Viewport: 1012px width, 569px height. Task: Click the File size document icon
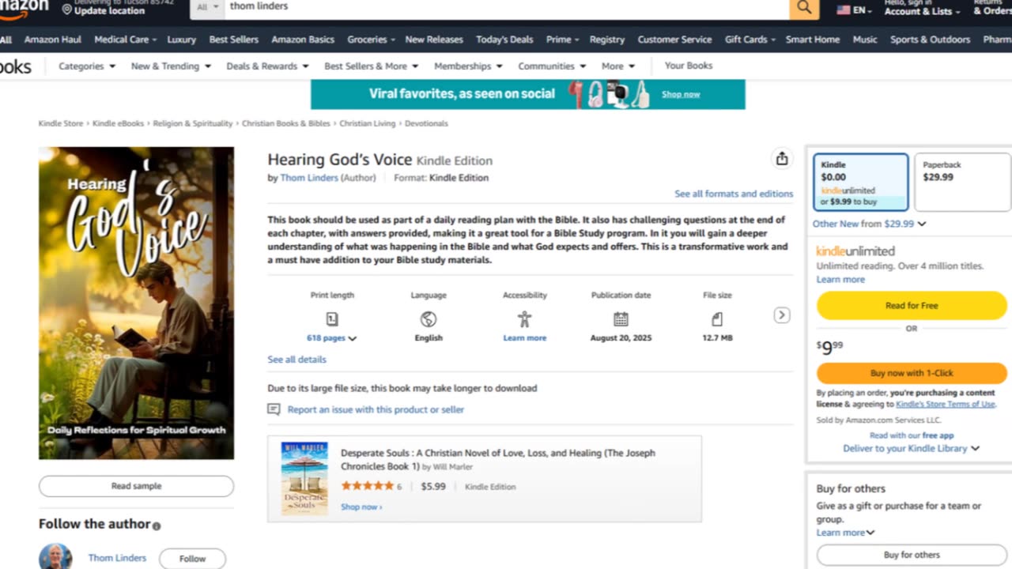(x=717, y=319)
